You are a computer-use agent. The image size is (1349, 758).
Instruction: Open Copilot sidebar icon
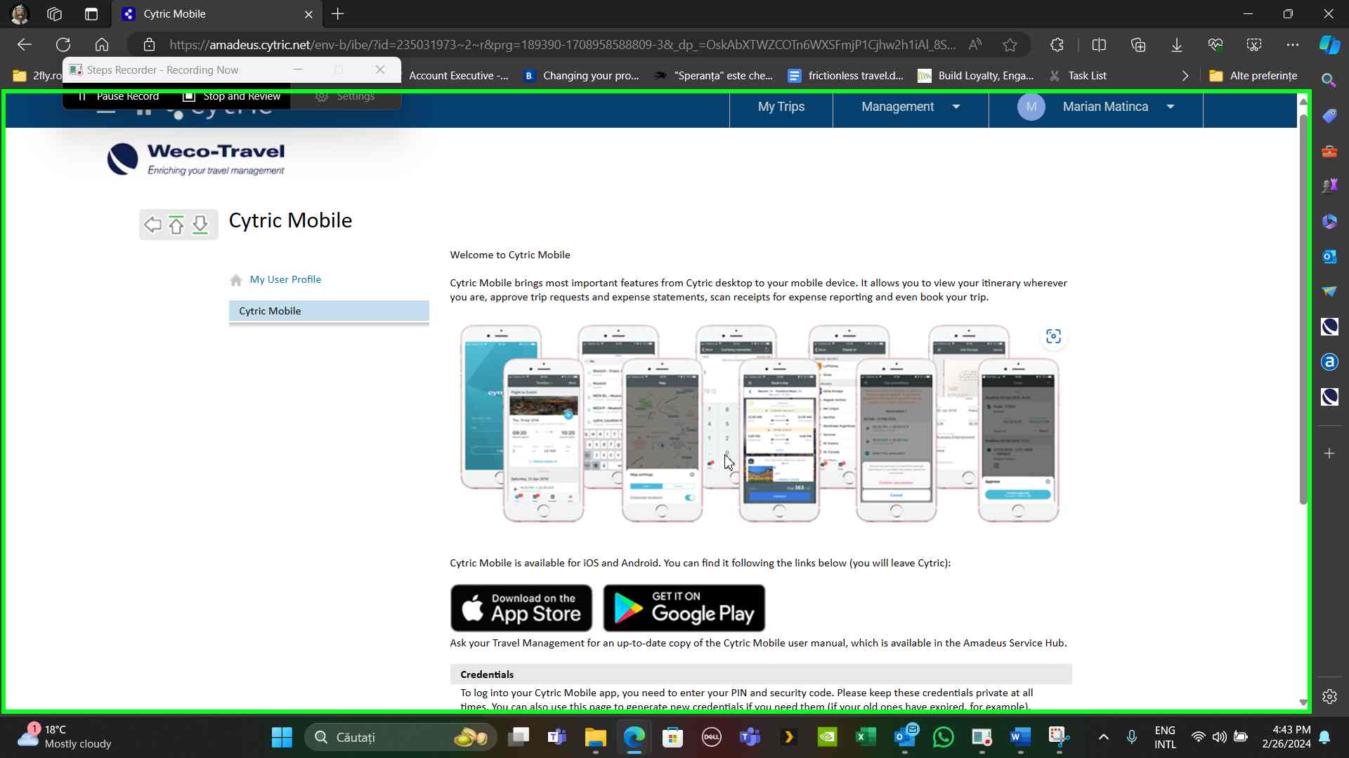pyautogui.click(x=1329, y=45)
